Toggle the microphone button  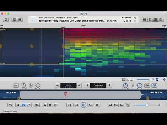coord(31,85)
